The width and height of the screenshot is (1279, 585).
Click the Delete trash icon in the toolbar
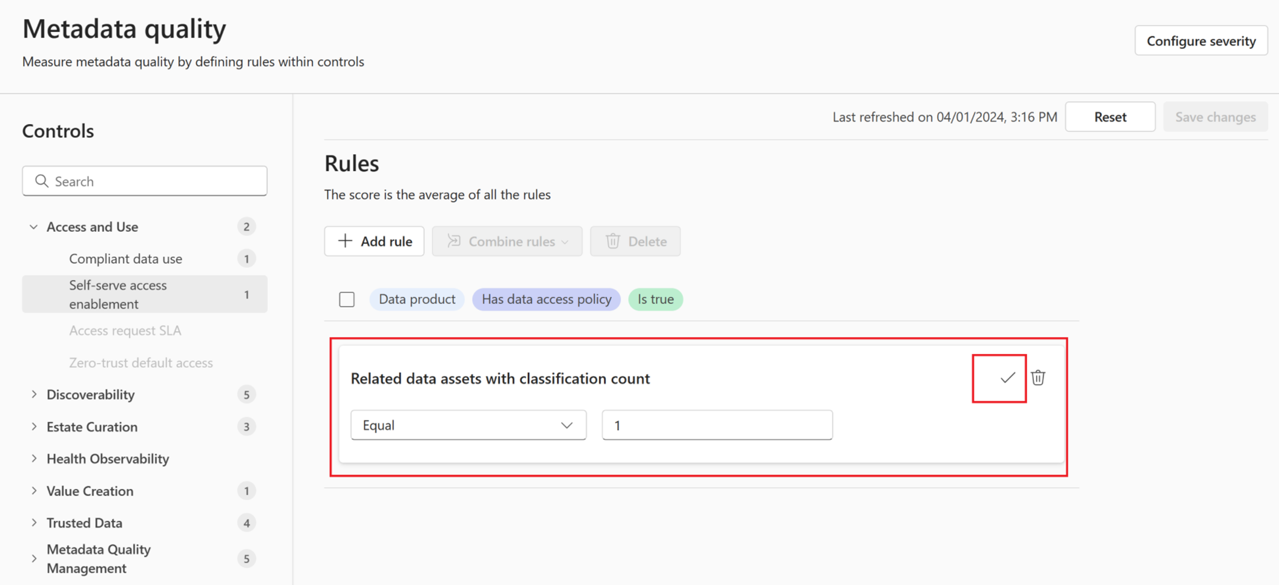(613, 241)
